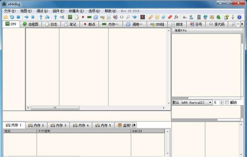This screenshot has height=157, width=247.
Task: Open the 帮助 menu
Action: pyautogui.click(x=110, y=11)
